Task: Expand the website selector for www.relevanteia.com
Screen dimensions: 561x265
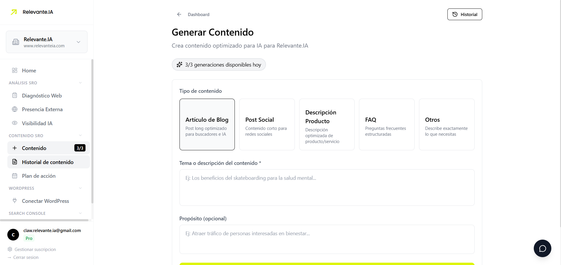Action: pyautogui.click(x=78, y=42)
